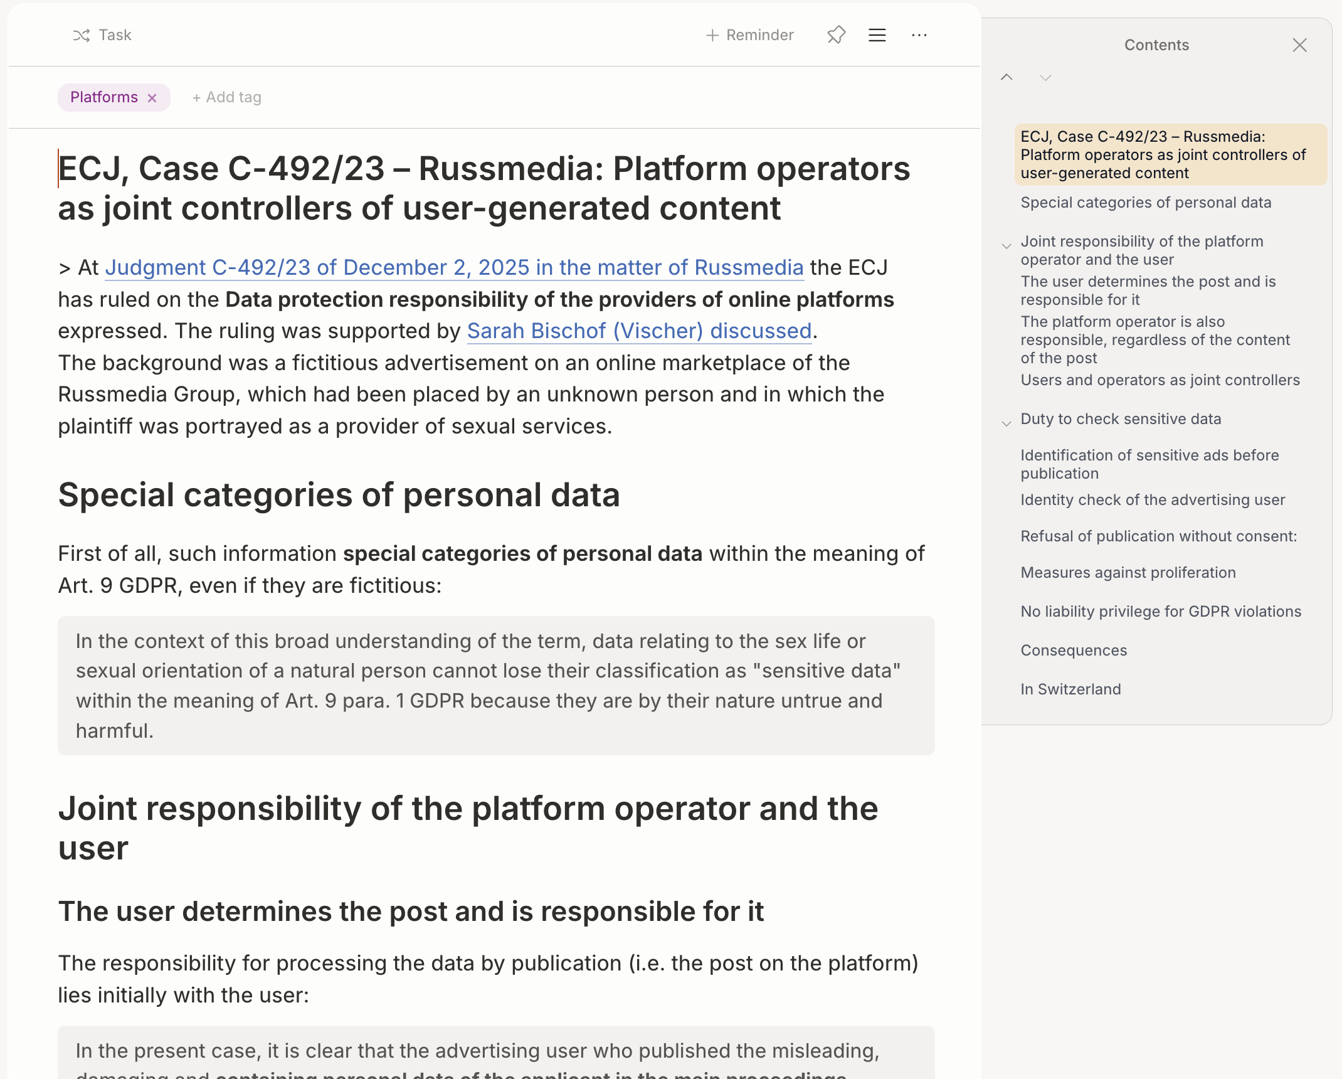Jump to The platform operator is also responsible

pyautogui.click(x=1155, y=340)
